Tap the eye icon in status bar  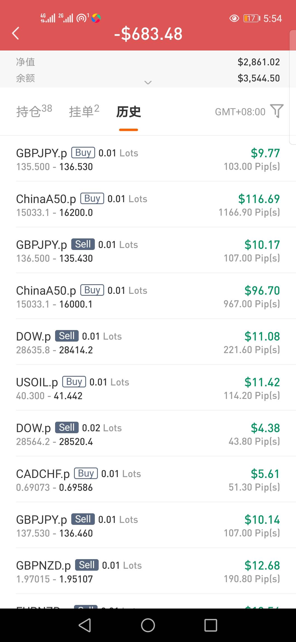[x=234, y=18]
